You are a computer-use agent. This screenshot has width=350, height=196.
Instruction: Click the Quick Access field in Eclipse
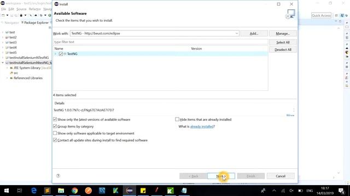tap(321, 15)
